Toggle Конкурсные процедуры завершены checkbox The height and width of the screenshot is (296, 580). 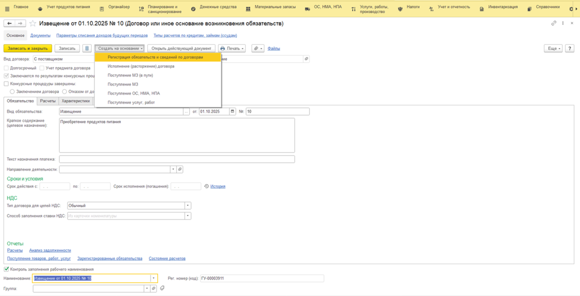6,83
